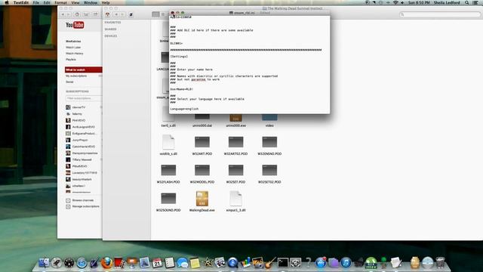Open the WalkingDead.exe file icon
This screenshot has height=272, width=483.
pyautogui.click(x=202, y=199)
